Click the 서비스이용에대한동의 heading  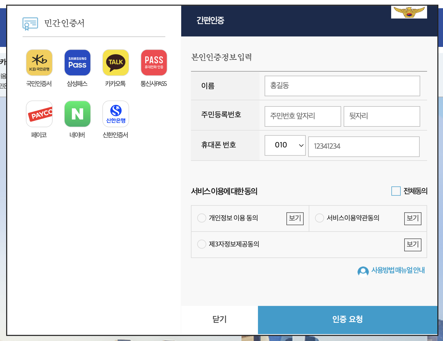point(224,191)
